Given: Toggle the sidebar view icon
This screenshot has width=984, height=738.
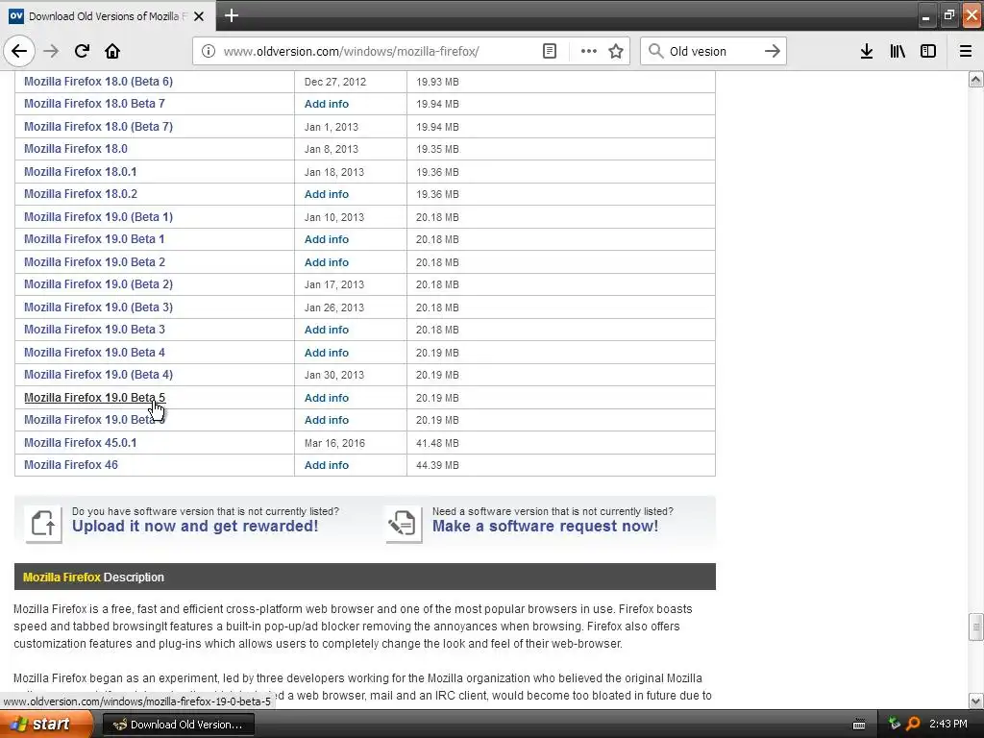Looking at the screenshot, I should click(x=928, y=51).
